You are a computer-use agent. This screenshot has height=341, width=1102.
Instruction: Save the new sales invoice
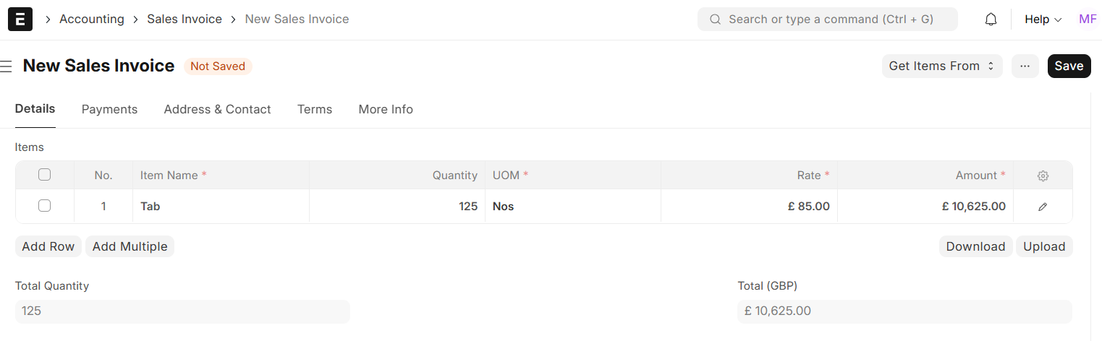[1069, 66]
